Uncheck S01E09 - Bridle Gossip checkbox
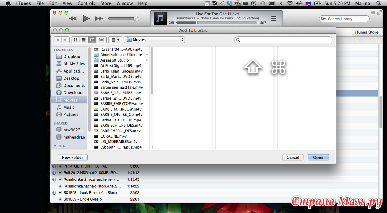Image resolution: width=387 pixels, height=213 pixels. coord(60,199)
